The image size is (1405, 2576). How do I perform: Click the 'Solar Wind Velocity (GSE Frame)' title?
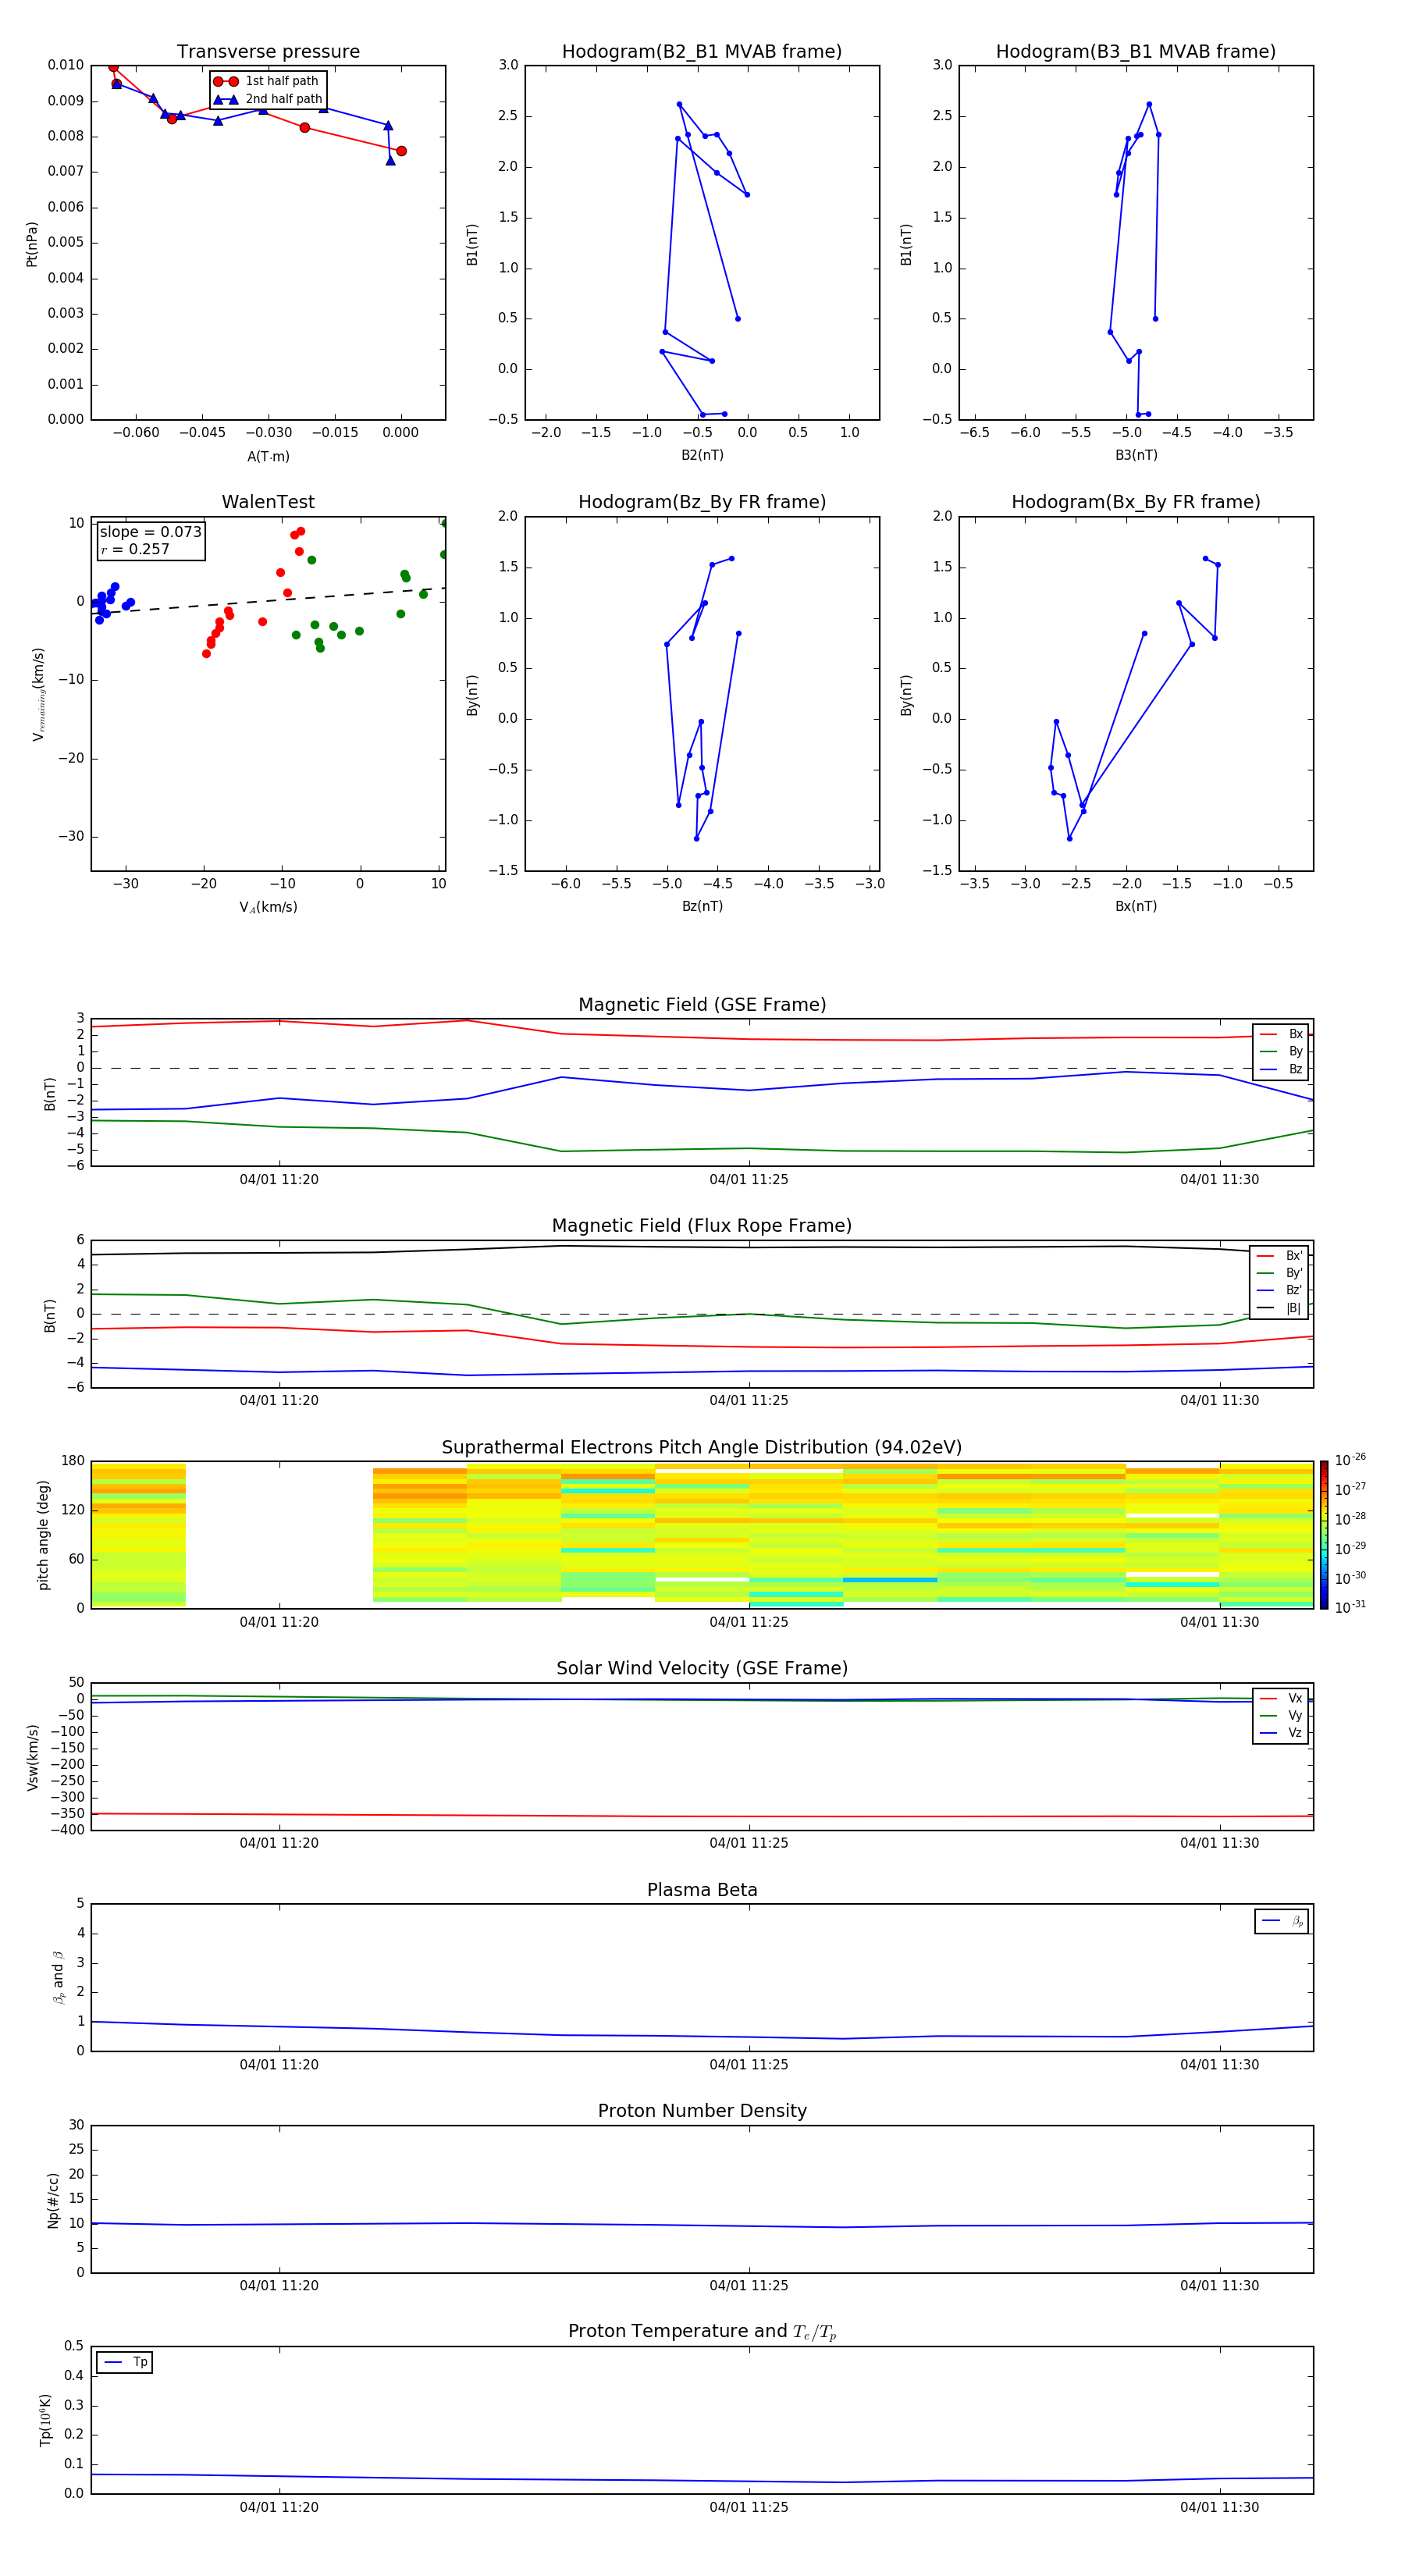coord(702,1668)
